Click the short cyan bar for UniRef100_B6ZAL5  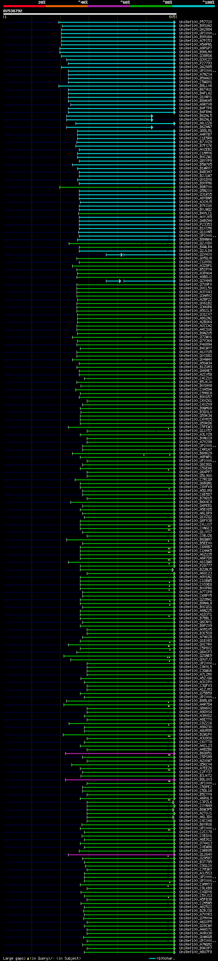pyautogui.click(x=110, y=116)
